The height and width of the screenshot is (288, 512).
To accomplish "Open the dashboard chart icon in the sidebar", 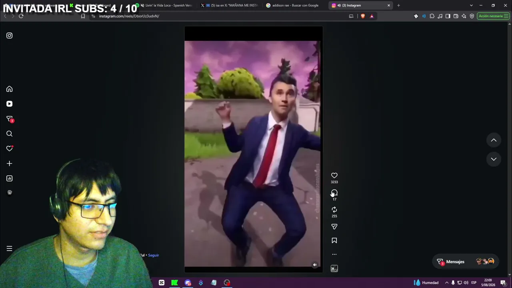I will 9,178.
